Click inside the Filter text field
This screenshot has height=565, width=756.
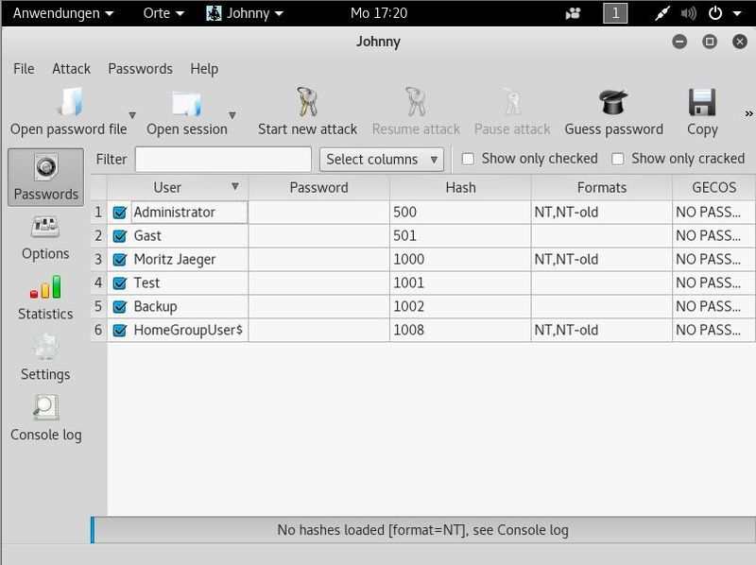[x=223, y=159]
